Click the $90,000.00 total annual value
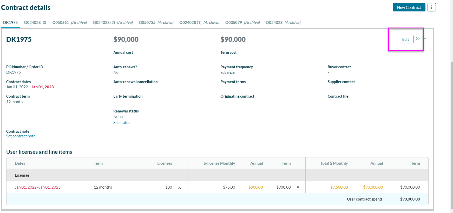 click(x=373, y=187)
